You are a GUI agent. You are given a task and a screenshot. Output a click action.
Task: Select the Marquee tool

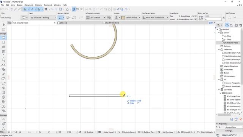pos(3,29)
